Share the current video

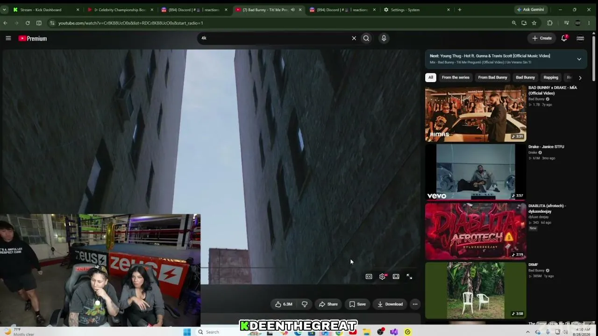click(328, 304)
